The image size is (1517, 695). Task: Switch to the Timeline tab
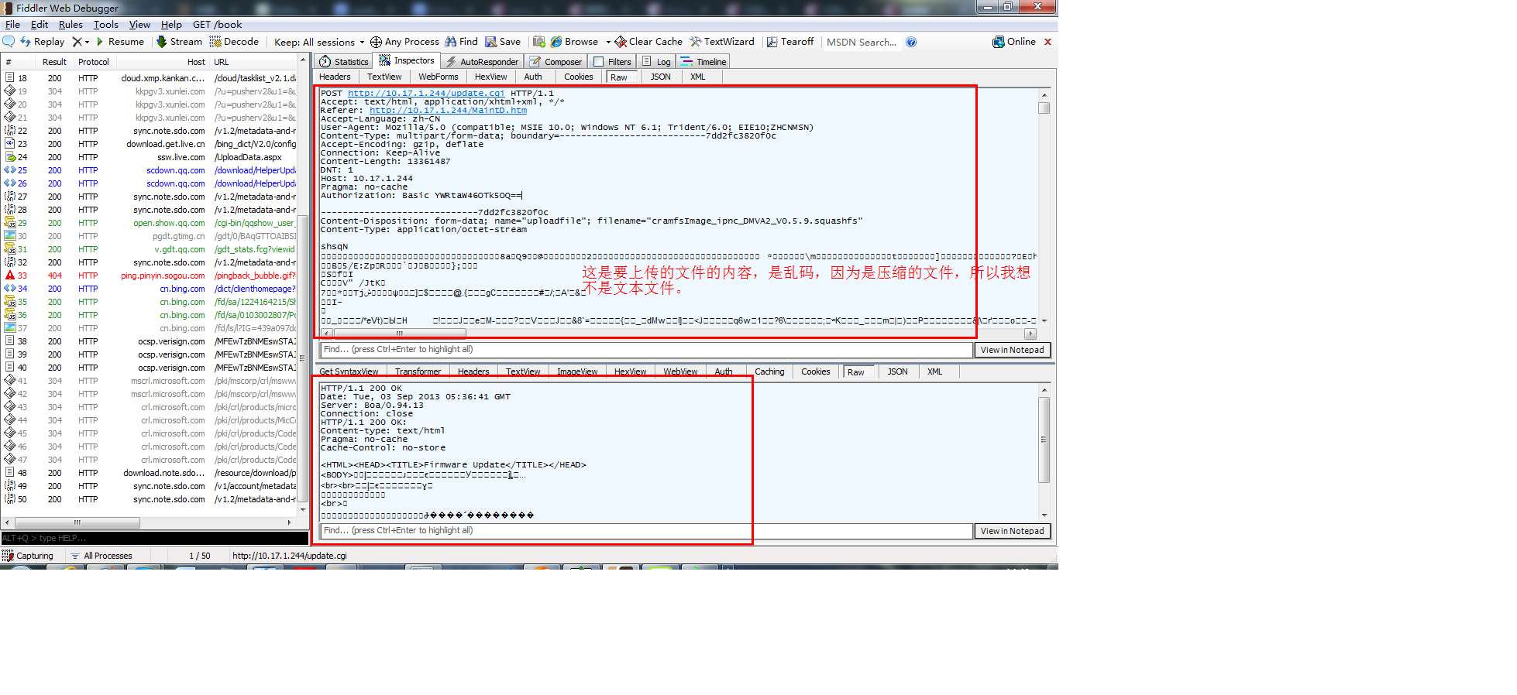pyautogui.click(x=704, y=62)
